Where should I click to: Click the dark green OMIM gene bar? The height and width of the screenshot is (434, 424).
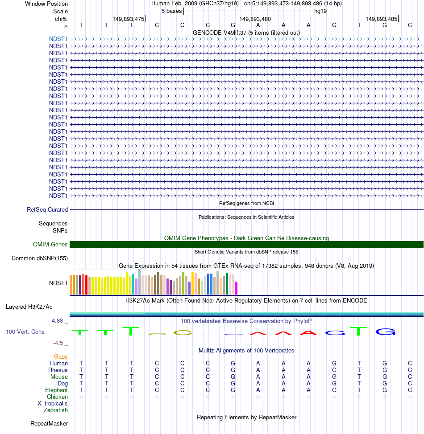[246, 244]
